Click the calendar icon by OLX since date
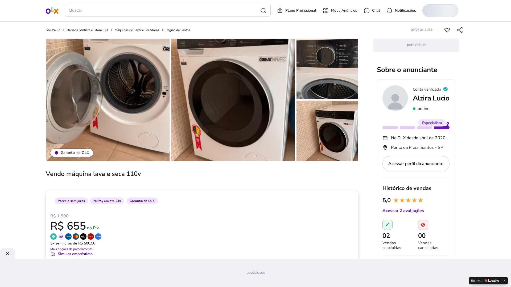The image size is (511, 287). 385,138
